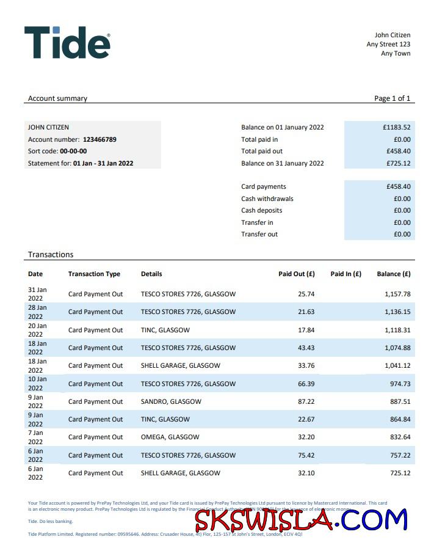The height and width of the screenshot is (559, 434).
Task: Click the Tide logo
Action: click(x=67, y=42)
